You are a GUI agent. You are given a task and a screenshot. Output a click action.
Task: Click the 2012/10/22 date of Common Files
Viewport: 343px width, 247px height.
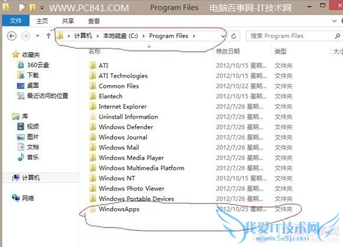coord(241,86)
